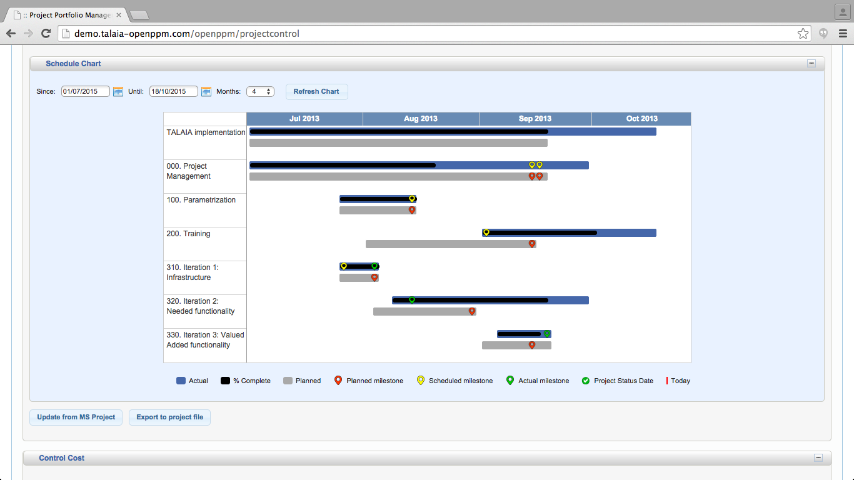Open the Months dropdown selector
This screenshot has width=854, height=480.
tap(260, 91)
